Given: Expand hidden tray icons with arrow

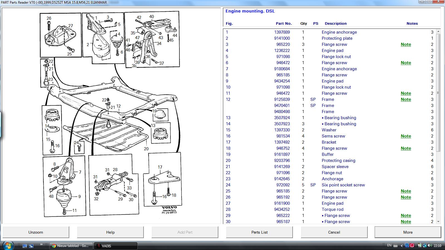Looking at the screenshot, I should [x=402, y=246].
